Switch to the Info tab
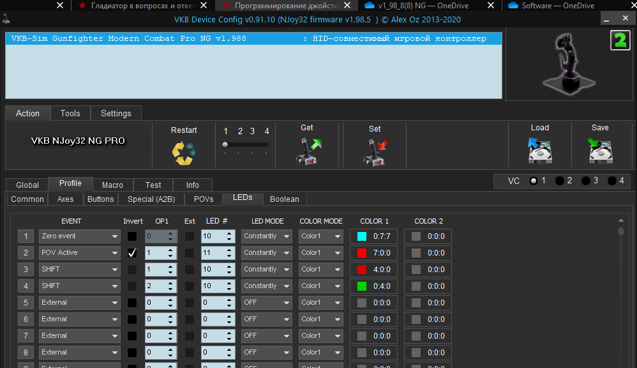This screenshot has height=368, width=637. [x=193, y=185]
